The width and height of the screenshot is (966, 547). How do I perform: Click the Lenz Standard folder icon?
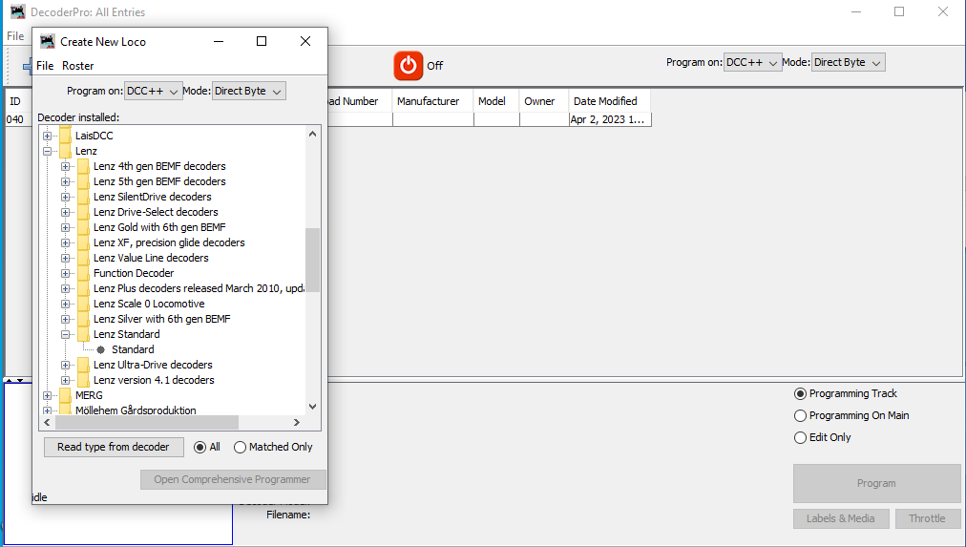coord(84,334)
